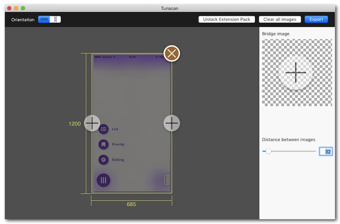
Task: Click Clear all images button
Action: click(x=280, y=20)
